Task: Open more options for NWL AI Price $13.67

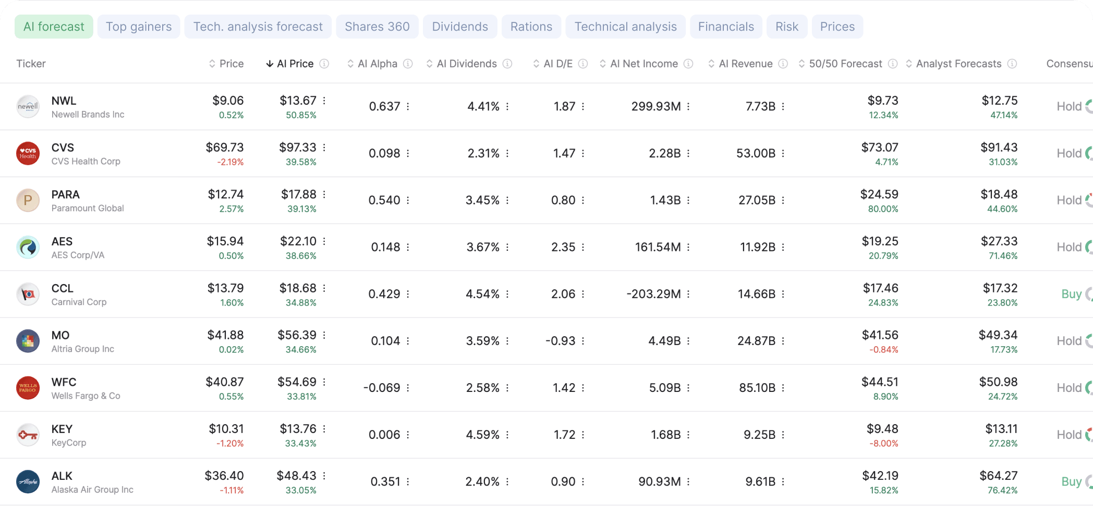Action: point(324,100)
